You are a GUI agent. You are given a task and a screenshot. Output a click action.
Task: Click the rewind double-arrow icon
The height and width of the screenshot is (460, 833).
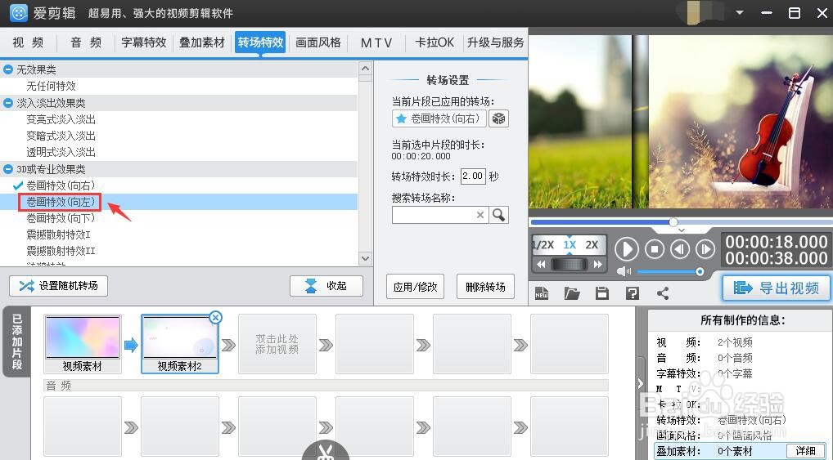click(541, 264)
